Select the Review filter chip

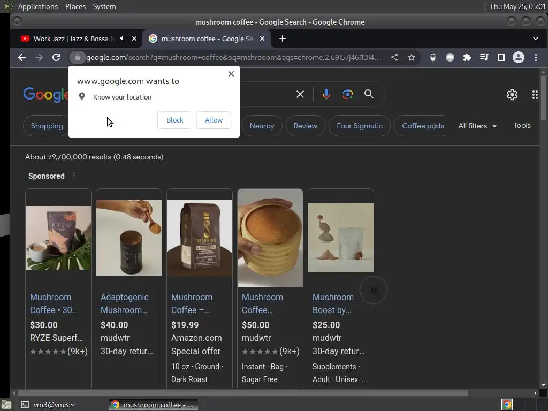point(306,126)
